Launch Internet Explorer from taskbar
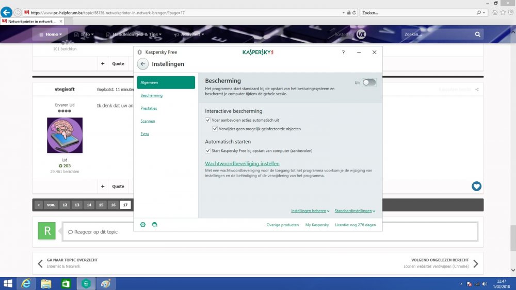Screen dimensions: 516x290 click(x=26, y=283)
